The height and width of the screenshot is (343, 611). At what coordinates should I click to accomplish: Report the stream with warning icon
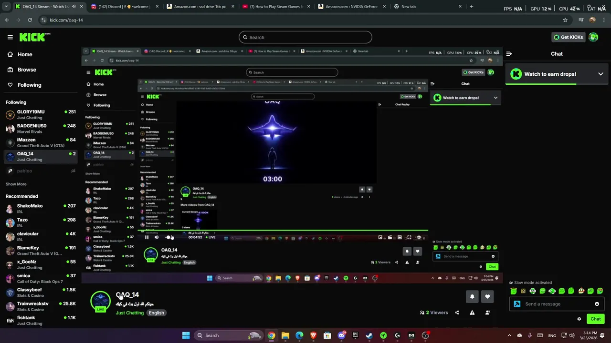click(472, 313)
